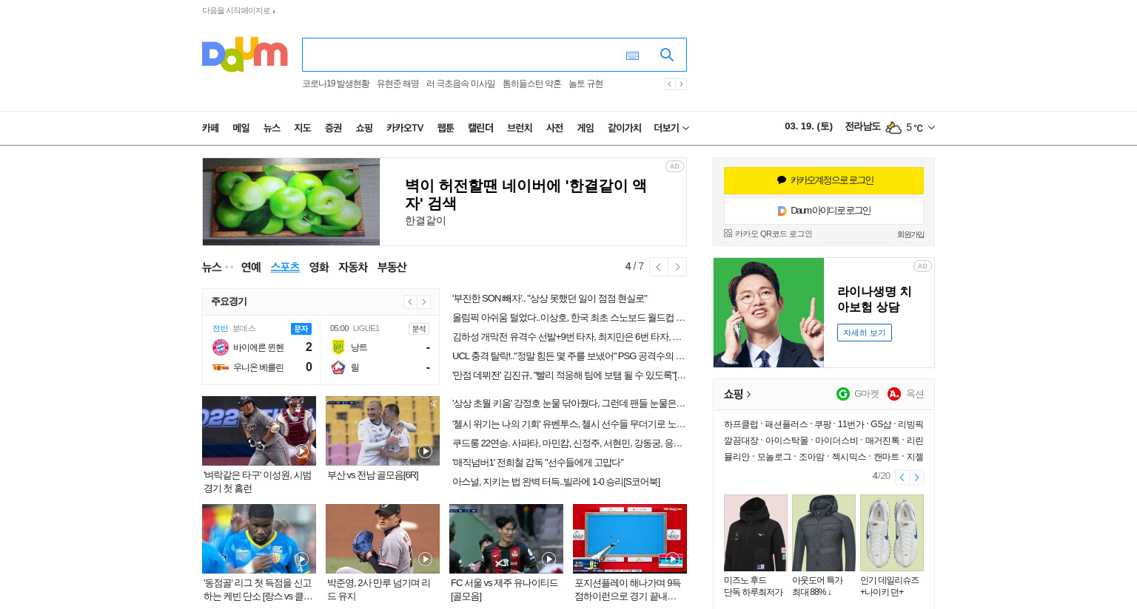The image size is (1137, 609).
Task: Click the 분석 button for Nantes match
Action: pos(419,328)
